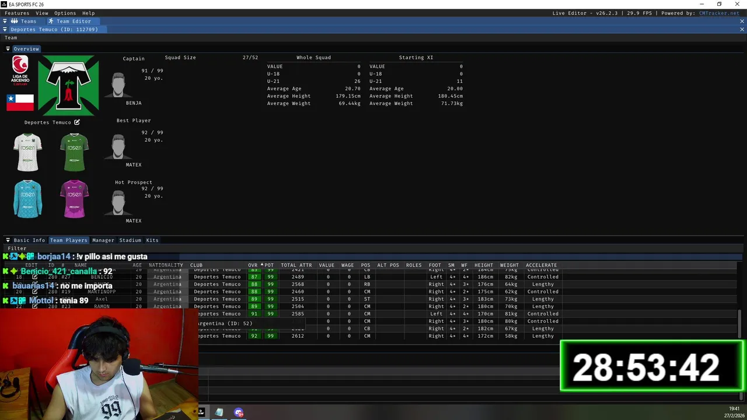
Task: Click edit icon in RAMON row
Action: pyautogui.click(x=34, y=306)
